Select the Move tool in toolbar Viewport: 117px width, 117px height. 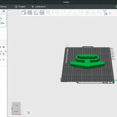(57, 13)
